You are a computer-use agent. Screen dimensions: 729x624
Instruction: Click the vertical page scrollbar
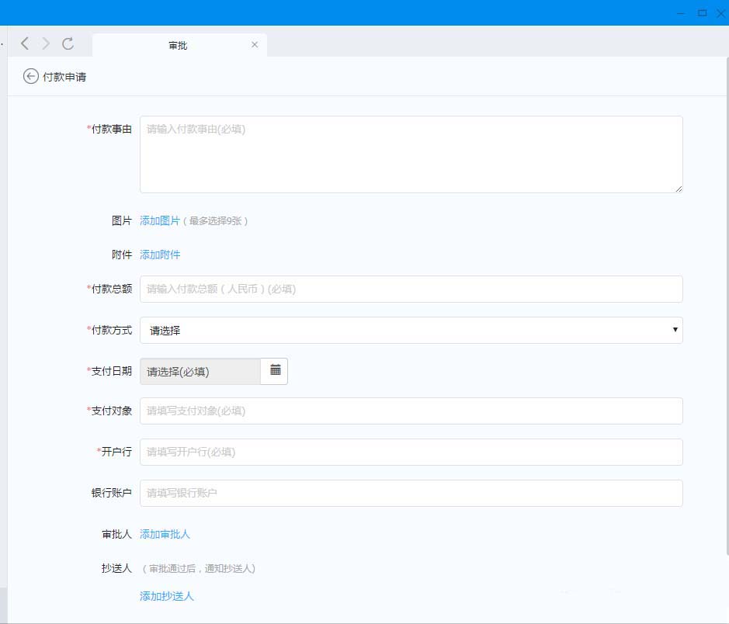pos(727,305)
